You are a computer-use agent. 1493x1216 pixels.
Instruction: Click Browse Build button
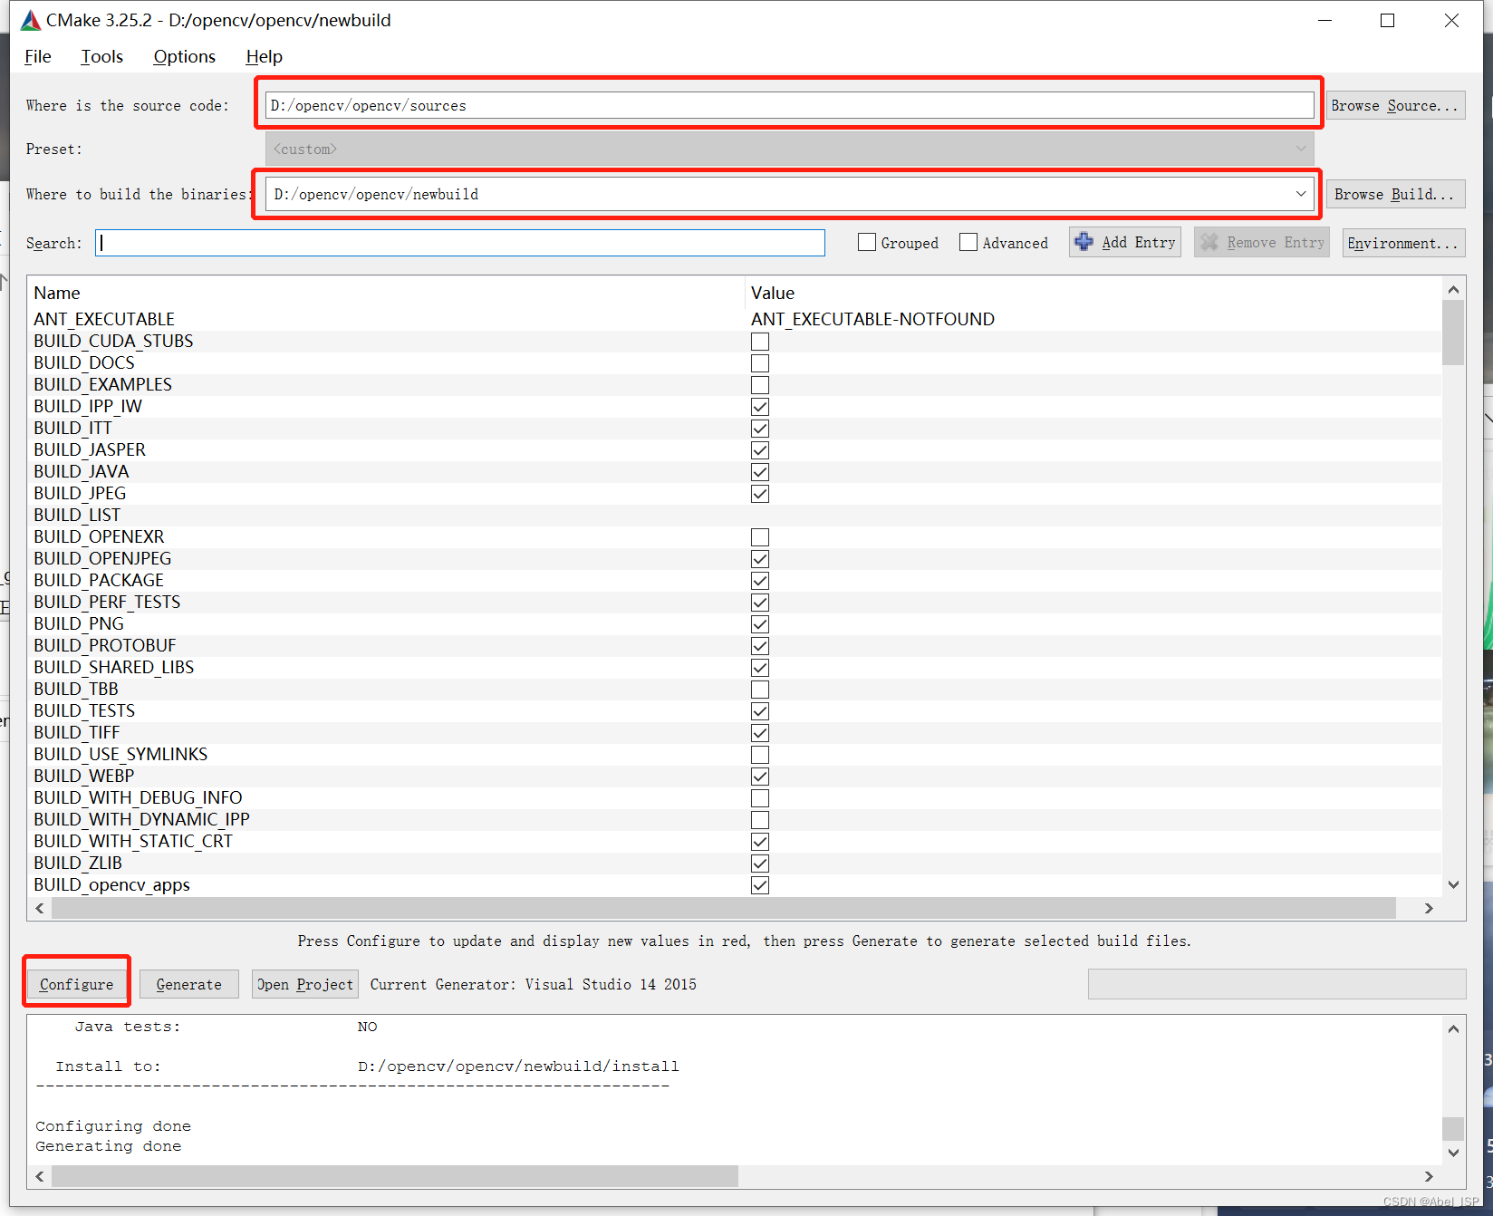pos(1395,194)
